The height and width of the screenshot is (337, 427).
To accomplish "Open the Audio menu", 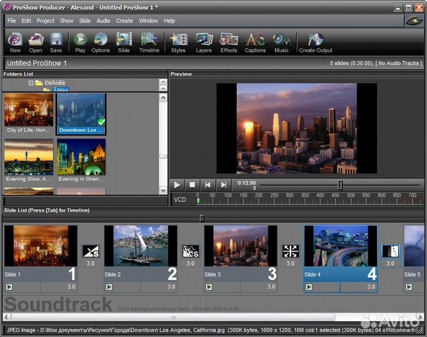I will point(103,21).
